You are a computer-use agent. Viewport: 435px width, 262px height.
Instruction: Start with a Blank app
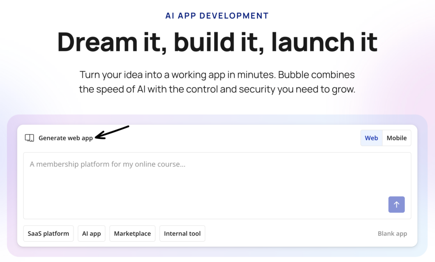pos(392,233)
